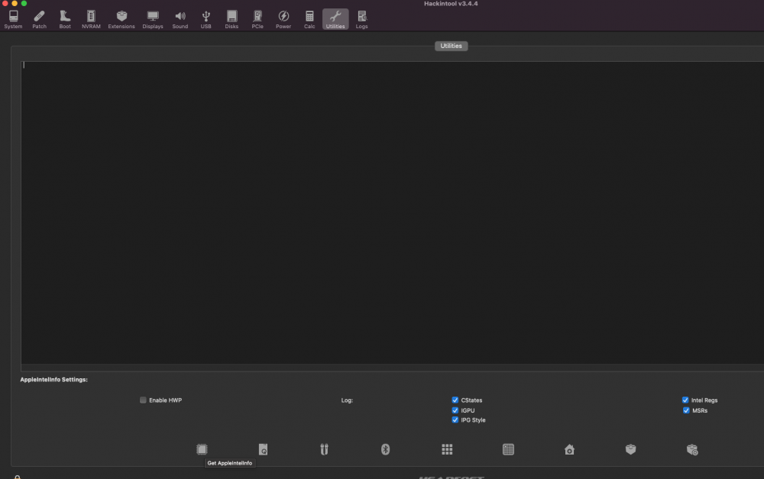Screen dimensions: 764x479
Task: Click the disk with magnifier icon
Action: click(263, 449)
